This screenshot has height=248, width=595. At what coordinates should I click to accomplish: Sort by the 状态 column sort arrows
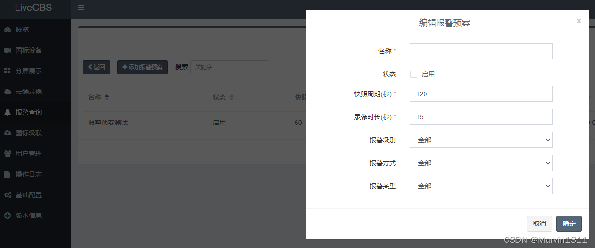tap(232, 97)
